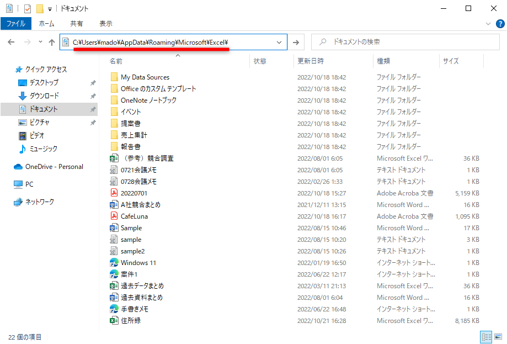
Task: Open the Customize Quick Access Toolbar dropdown
Action: [50, 9]
